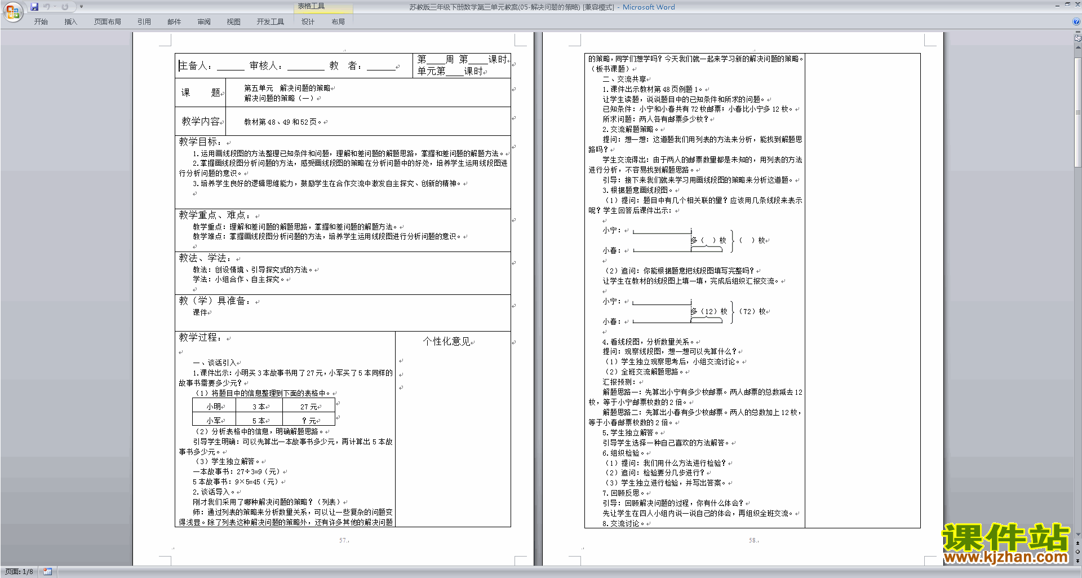
Task: Click the heading 教（学）具准备：
Action: pos(215,301)
